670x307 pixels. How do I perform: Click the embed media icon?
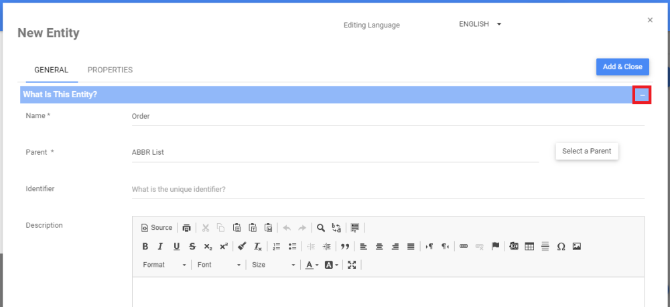[514, 247]
